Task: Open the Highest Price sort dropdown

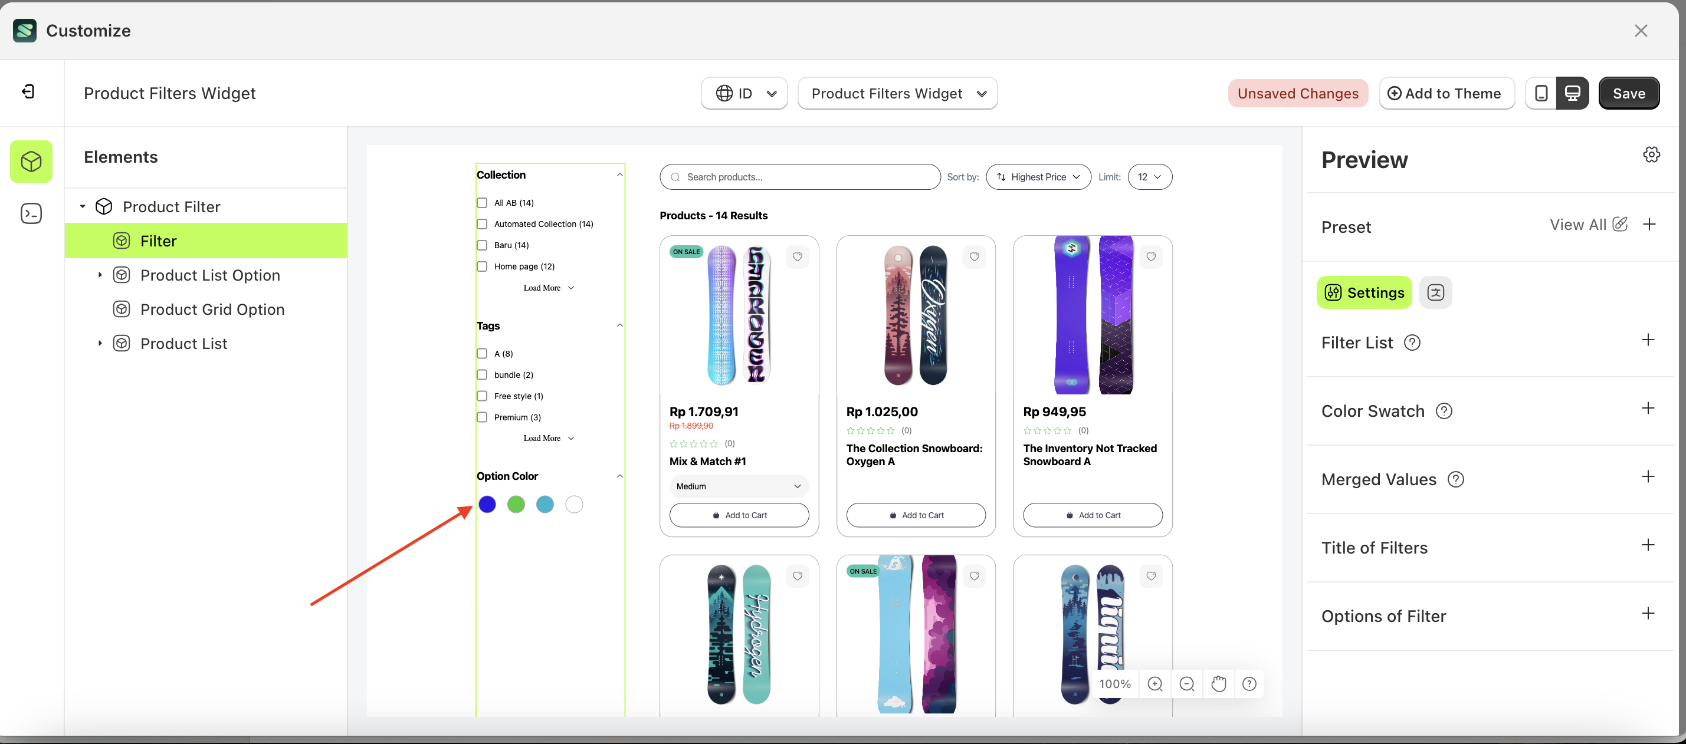Action: tap(1038, 177)
